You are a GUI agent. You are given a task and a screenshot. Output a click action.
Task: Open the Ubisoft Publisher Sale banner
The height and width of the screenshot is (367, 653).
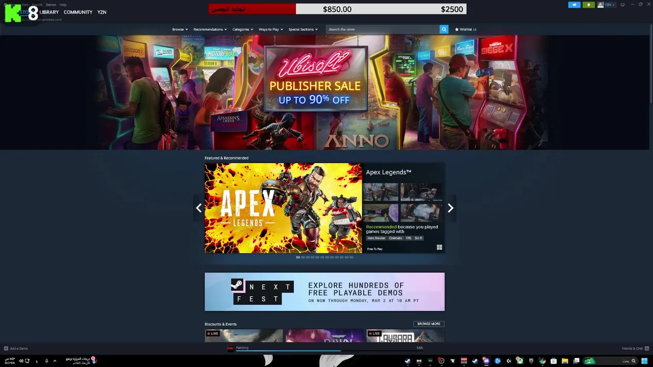324,92
